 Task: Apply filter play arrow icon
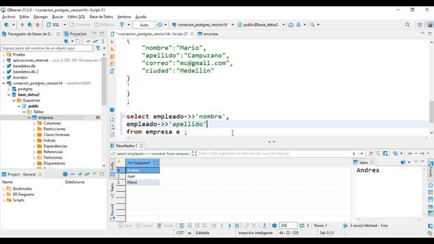(x=354, y=154)
